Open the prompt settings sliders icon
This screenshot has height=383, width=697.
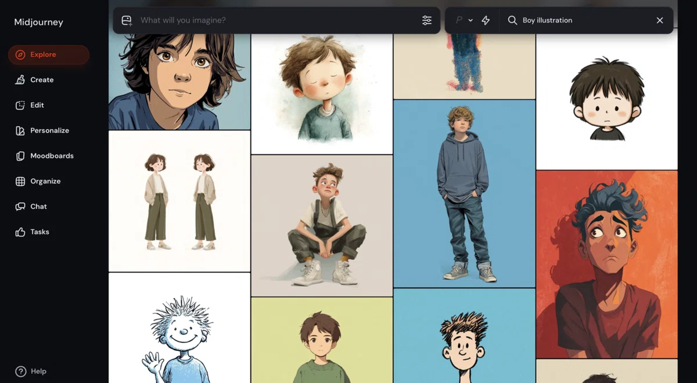click(427, 20)
